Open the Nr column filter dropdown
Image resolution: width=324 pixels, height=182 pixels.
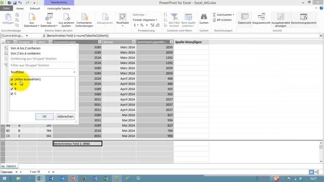[x=15, y=42]
